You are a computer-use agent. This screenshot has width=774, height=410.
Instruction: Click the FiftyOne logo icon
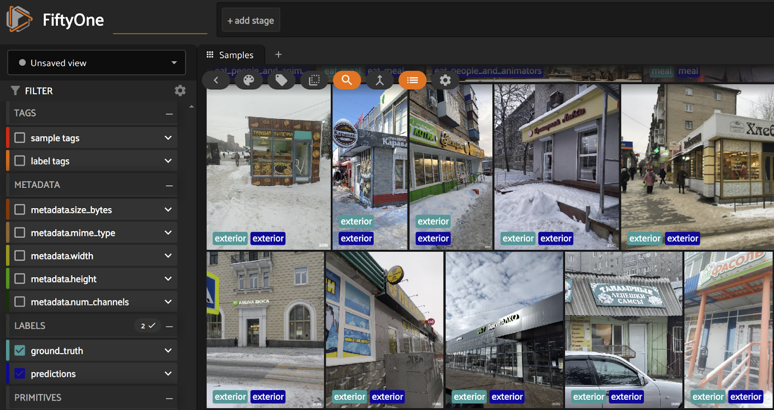point(19,19)
